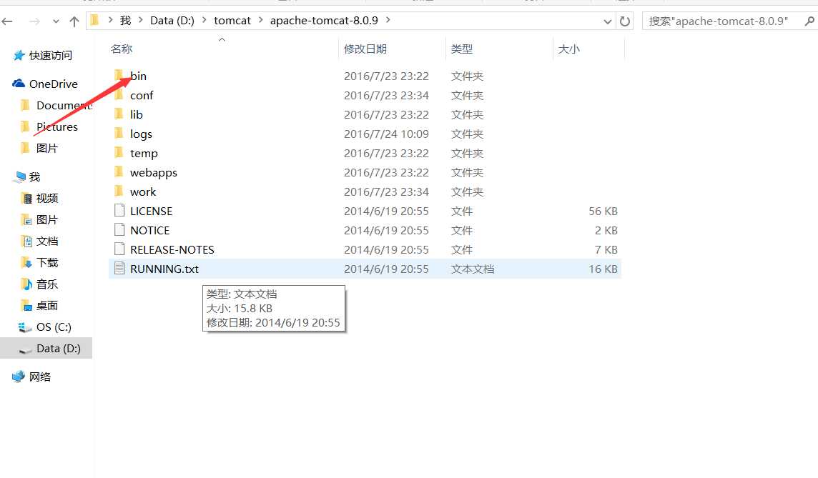The height and width of the screenshot is (478, 818).
Task: Select the RUNNING.txt file icon
Action: point(119,269)
